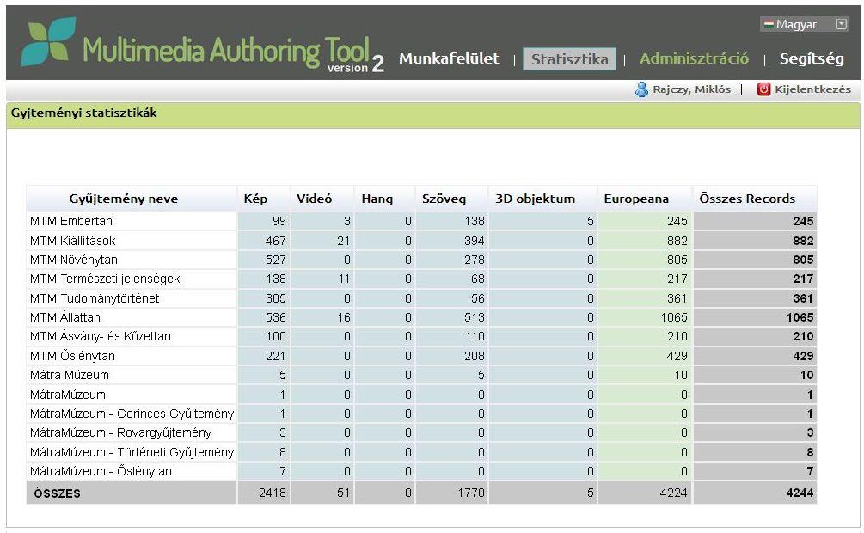Click the Multimedia Authoring Tool leaf logo

click(x=48, y=41)
